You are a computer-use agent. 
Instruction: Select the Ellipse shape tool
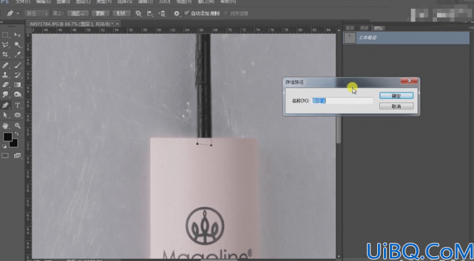pos(17,115)
